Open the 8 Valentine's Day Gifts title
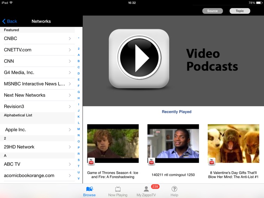264x198 pixels. [233, 175]
